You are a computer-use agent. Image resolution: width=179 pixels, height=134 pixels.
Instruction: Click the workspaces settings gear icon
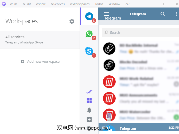[x=72, y=21]
